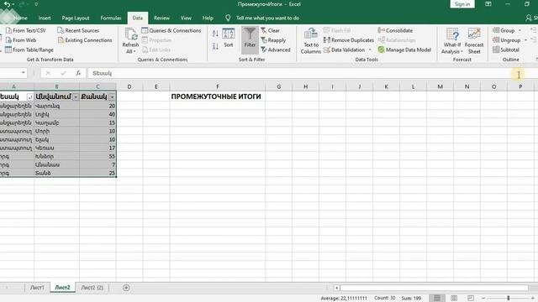Switch to sheet Лист2 (2)
This screenshot has height=302, width=538.
click(x=92, y=288)
